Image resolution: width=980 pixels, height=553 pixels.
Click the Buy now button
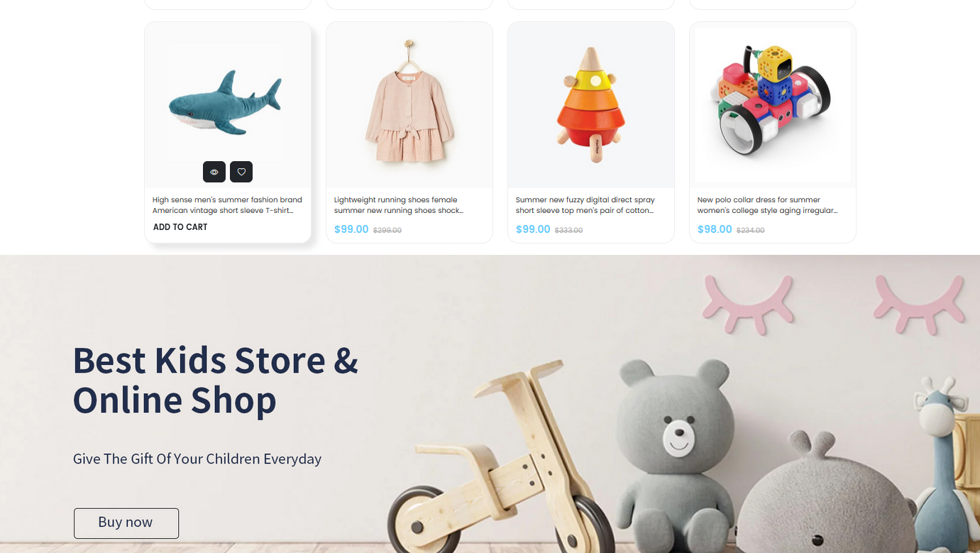[x=126, y=523]
